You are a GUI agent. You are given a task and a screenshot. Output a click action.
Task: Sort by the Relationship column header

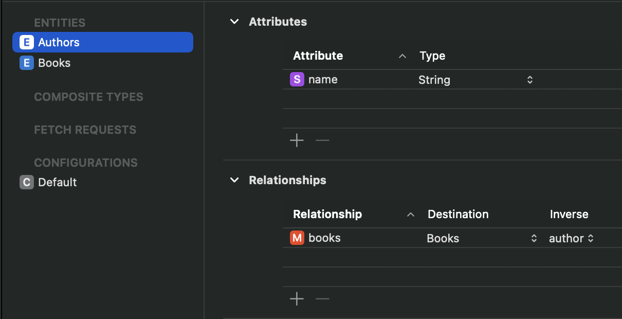point(327,214)
